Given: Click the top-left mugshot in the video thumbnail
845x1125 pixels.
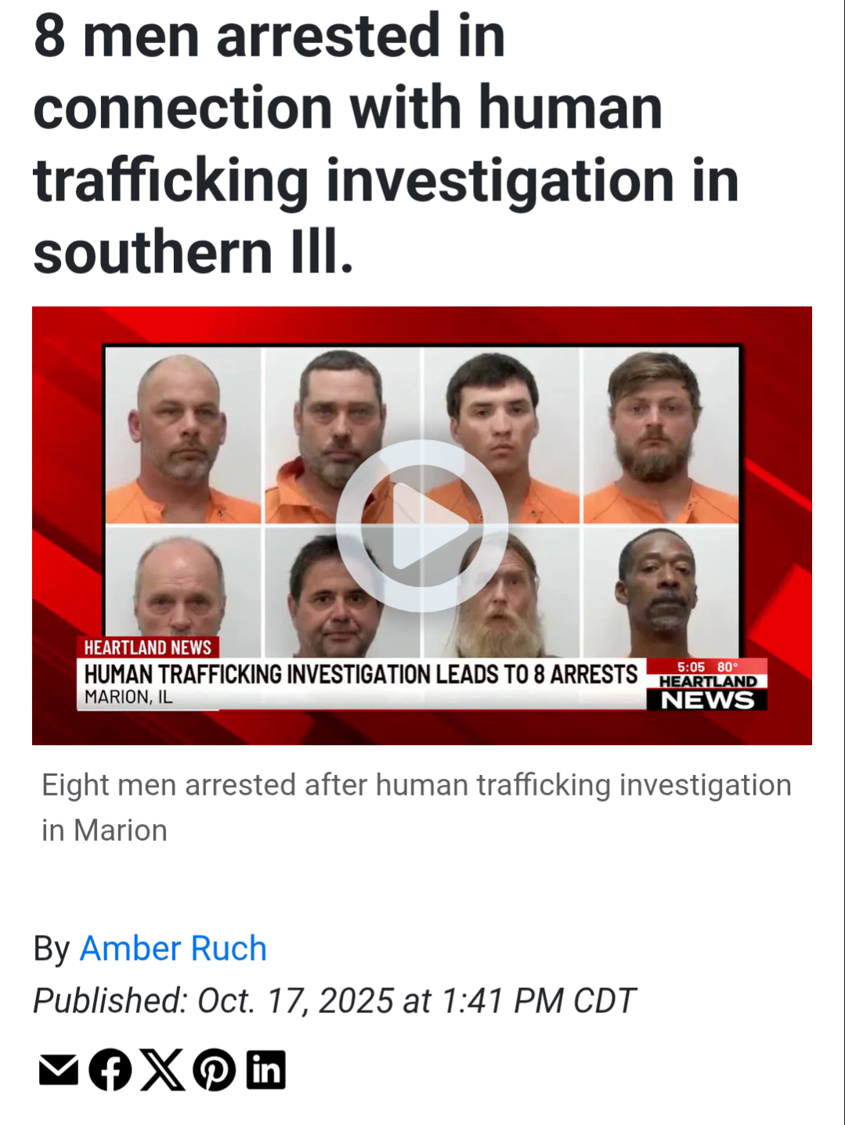Looking at the screenshot, I should (x=183, y=435).
